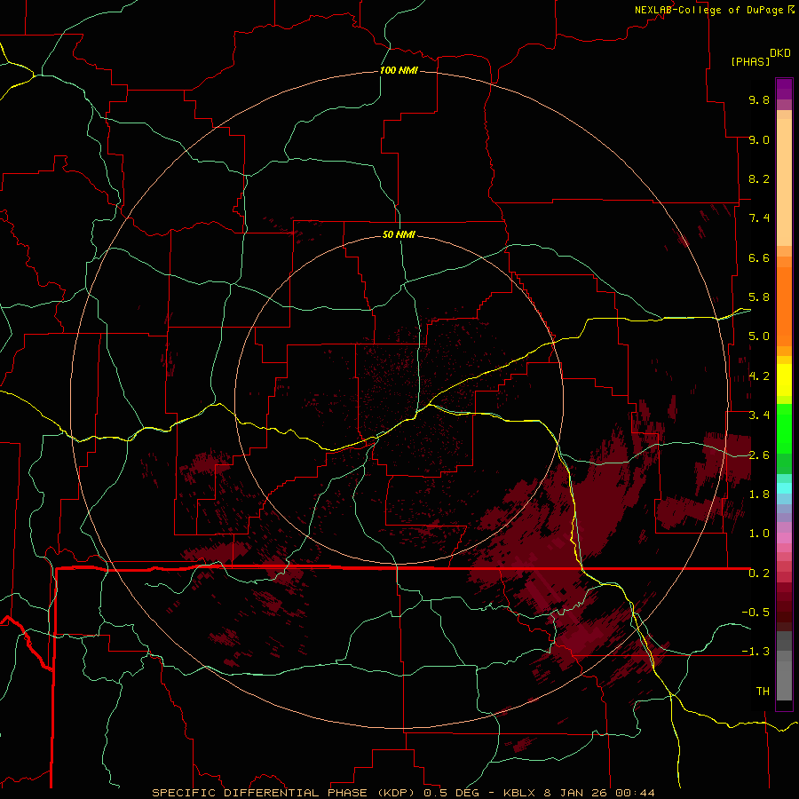
Task: Click the NEXLAB-College of DuPage label
Action: (709, 10)
